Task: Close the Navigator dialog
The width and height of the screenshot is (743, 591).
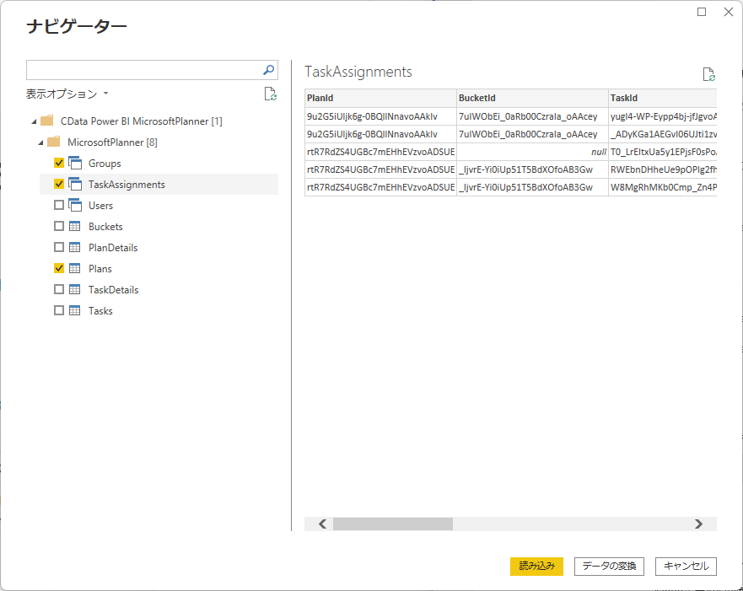Action: 729,12
